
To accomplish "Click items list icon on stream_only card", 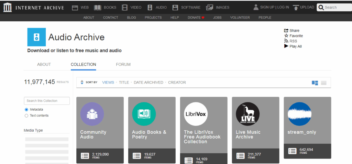I will tap(293, 151).
